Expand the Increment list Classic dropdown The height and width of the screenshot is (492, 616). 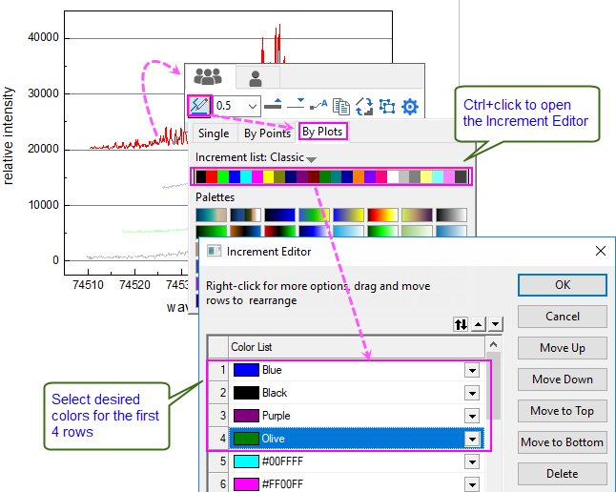click(x=312, y=158)
